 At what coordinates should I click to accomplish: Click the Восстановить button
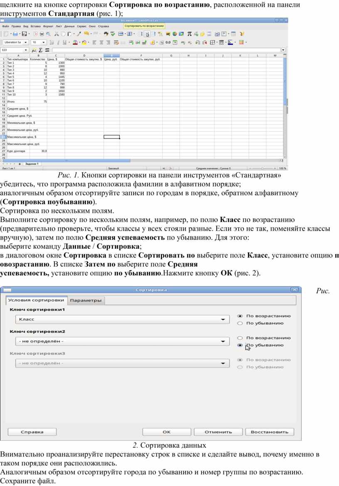(270, 432)
